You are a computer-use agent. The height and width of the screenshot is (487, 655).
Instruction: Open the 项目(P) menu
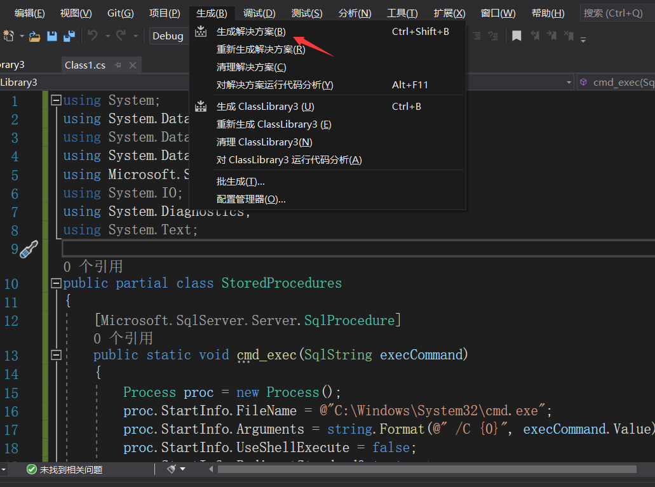[165, 13]
